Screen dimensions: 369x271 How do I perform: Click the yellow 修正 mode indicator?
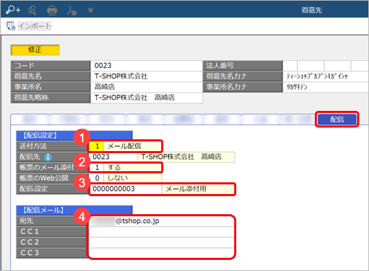[x=35, y=50]
